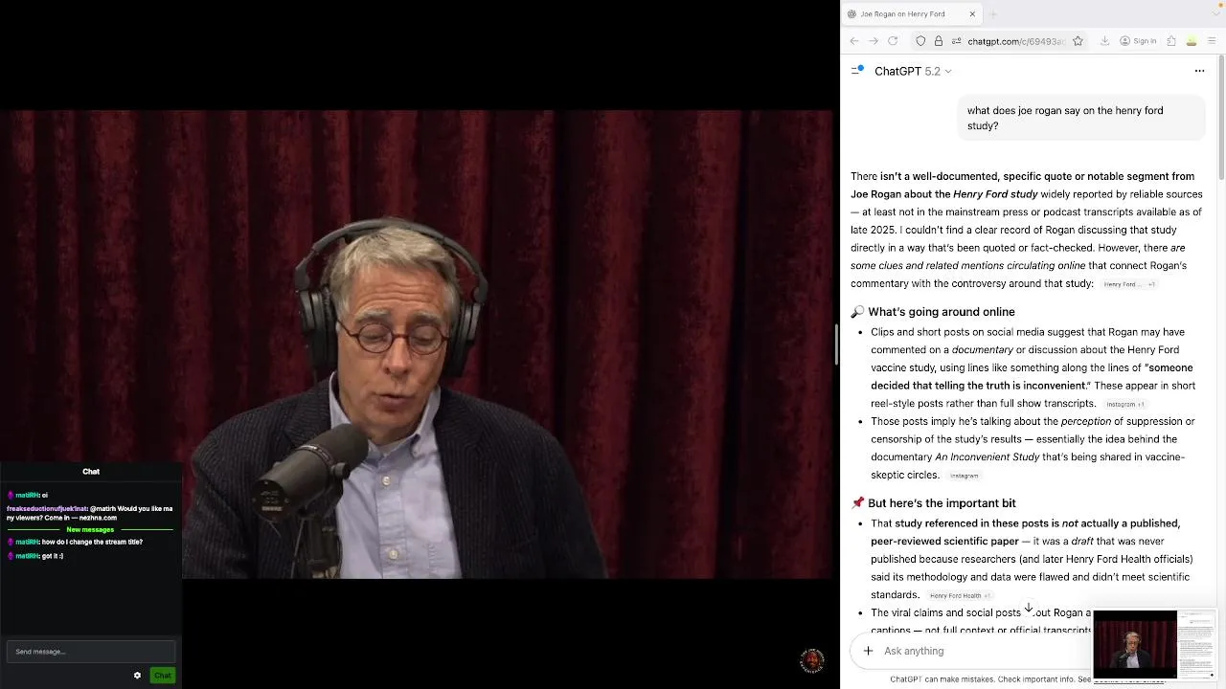Click the 'how do I change the stream title?' message
1226x689 pixels.
coord(92,542)
